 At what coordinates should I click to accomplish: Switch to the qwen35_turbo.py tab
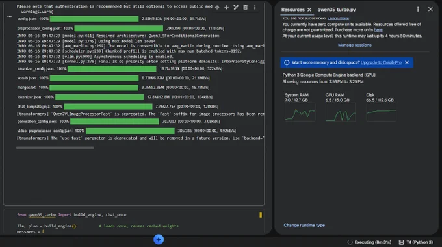[x=337, y=10]
